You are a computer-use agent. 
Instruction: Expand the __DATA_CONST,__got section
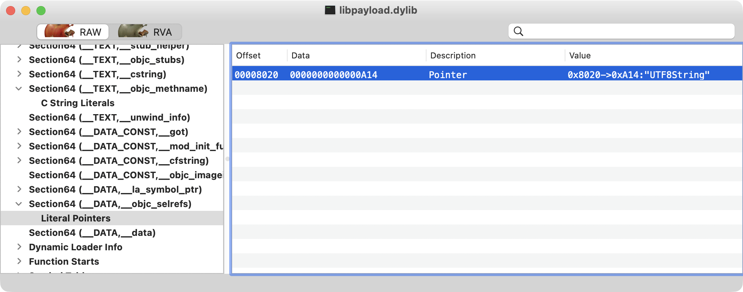[19, 132]
